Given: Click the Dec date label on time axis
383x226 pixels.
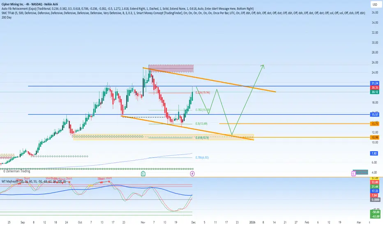Looking at the screenshot, I should click(194, 222).
